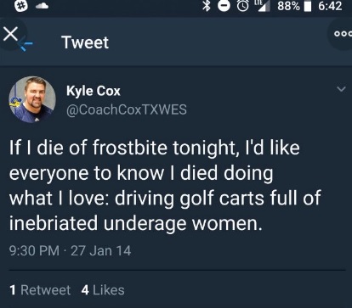Tap the blue back arrow icon
Image resolution: width=352 pixels, height=308 pixels.
[26, 43]
